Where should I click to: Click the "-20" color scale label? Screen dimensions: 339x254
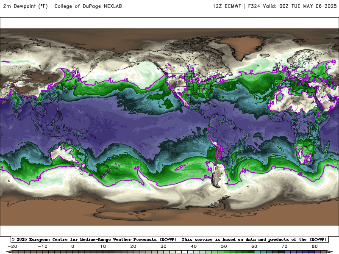click(12, 246)
